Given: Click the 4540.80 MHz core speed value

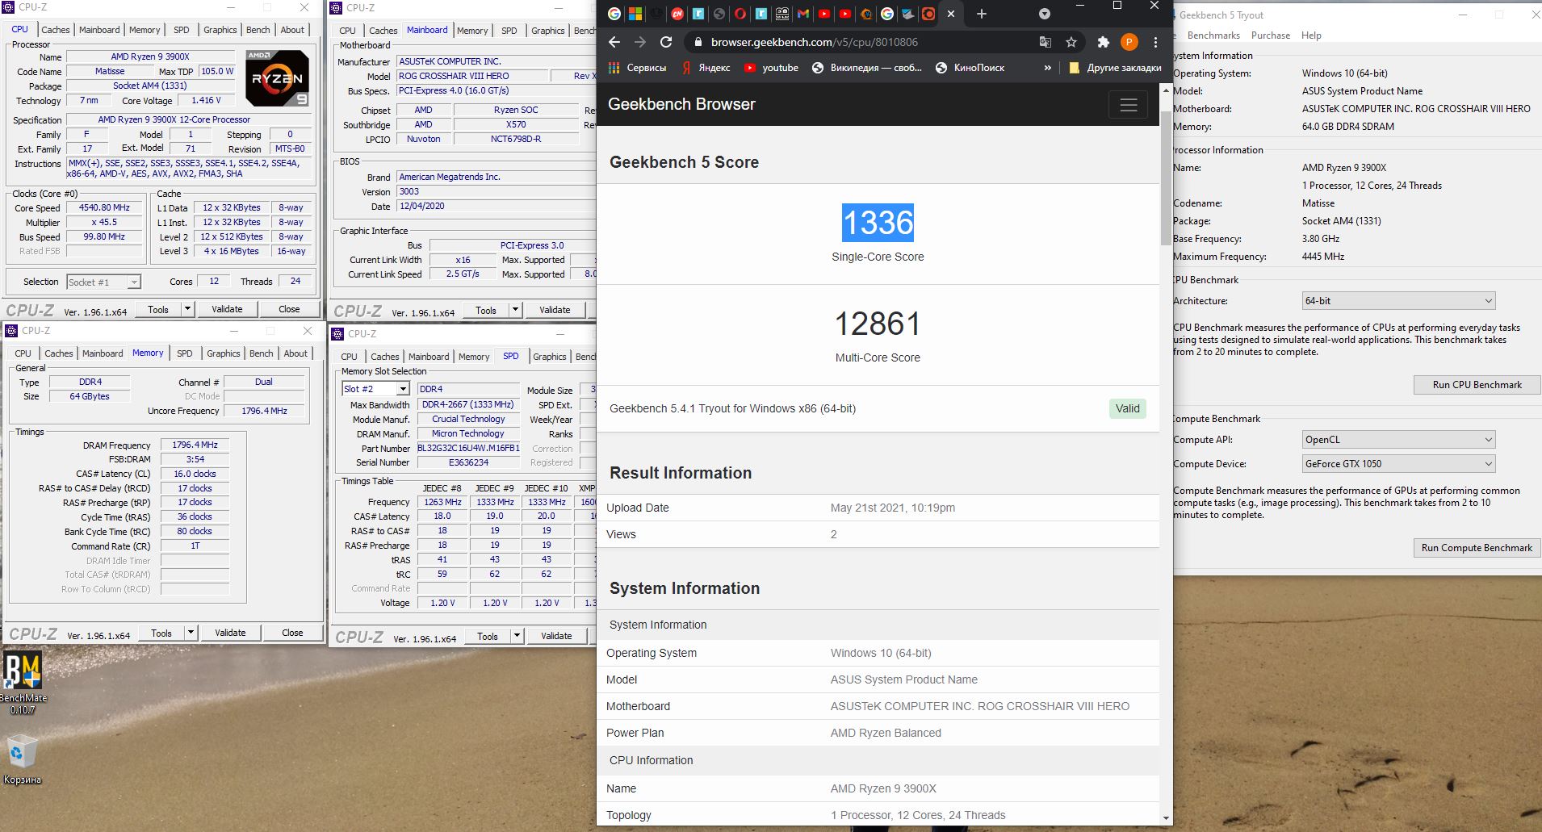Looking at the screenshot, I should coord(104,207).
